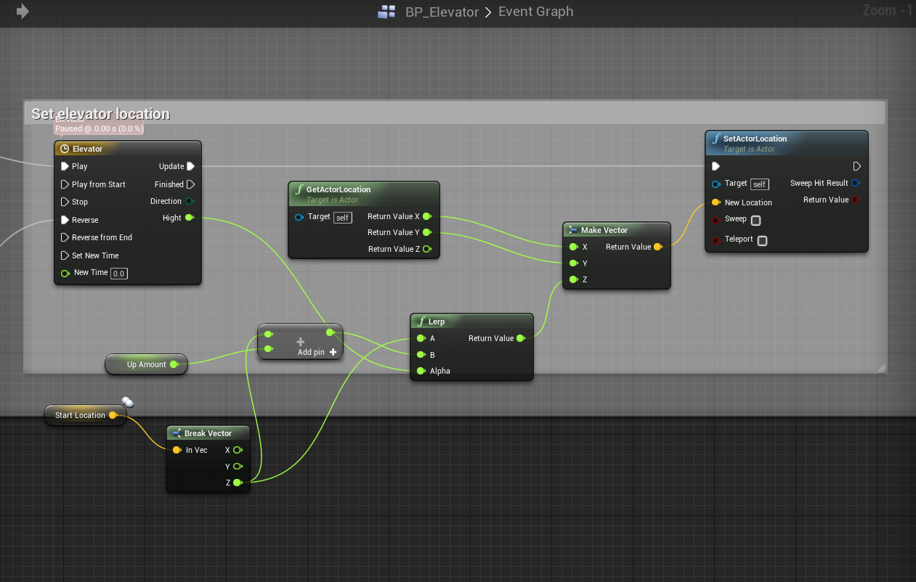
Task: Click the Add pin plus button
Action: point(333,352)
